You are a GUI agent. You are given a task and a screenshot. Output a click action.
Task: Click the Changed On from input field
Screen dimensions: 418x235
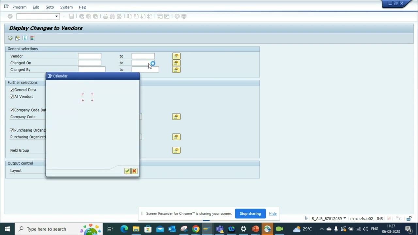point(89,63)
